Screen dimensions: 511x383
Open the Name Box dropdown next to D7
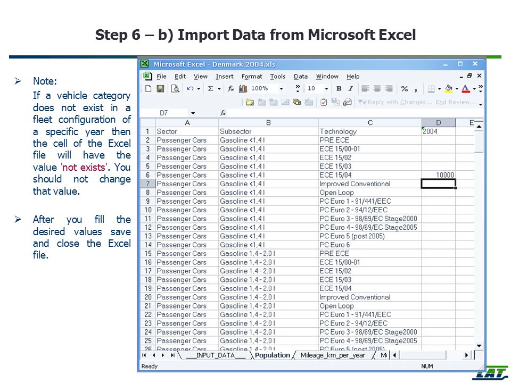click(x=193, y=113)
